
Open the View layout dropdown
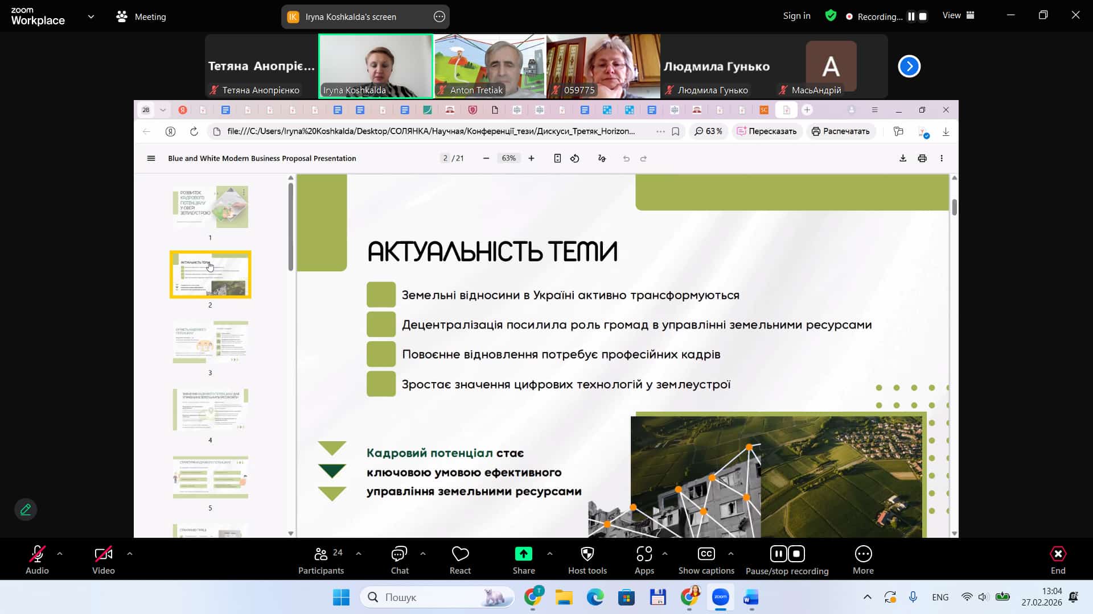point(958,16)
